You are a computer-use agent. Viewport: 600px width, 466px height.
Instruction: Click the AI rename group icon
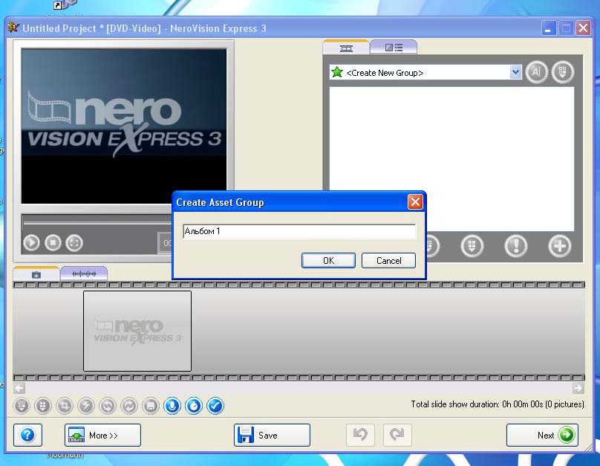point(536,72)
